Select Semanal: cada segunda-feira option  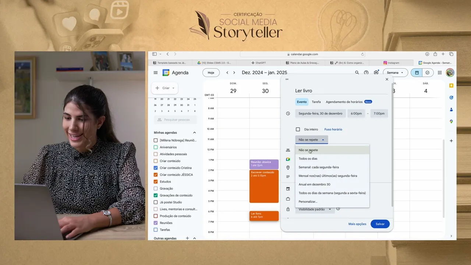(x=332, y=167)
